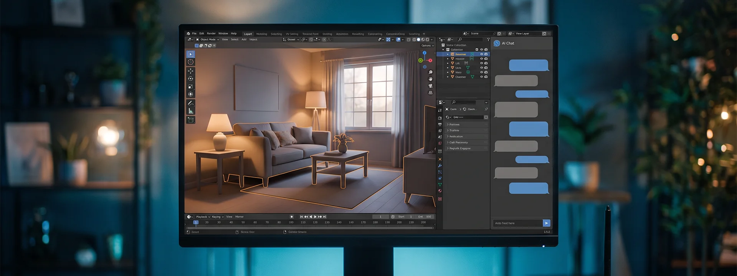The width and height of the screenshot is (737, 276).
Task: Click the outliner filter funnel icon
Action: [488, 39]
